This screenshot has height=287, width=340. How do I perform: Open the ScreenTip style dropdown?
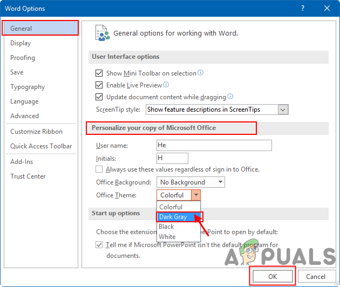click(283, 110)
